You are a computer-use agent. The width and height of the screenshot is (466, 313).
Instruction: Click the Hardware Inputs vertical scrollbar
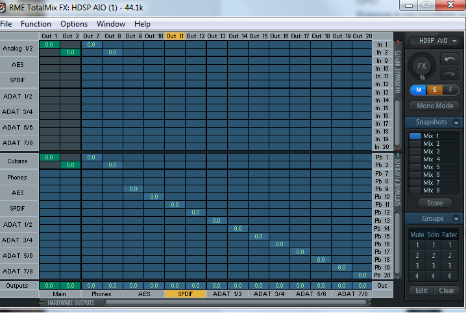[x=397, y=124]
